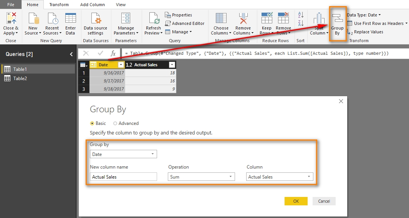
Task: Open the Manage query dropdown
Action: click(179, 32)
